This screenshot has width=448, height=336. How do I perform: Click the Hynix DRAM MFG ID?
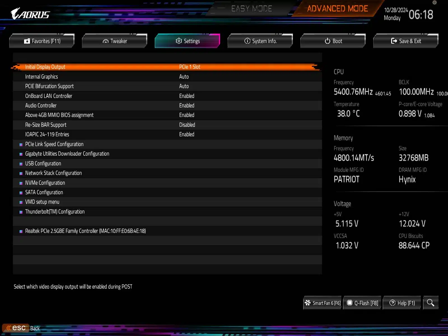tap(407, 179)
